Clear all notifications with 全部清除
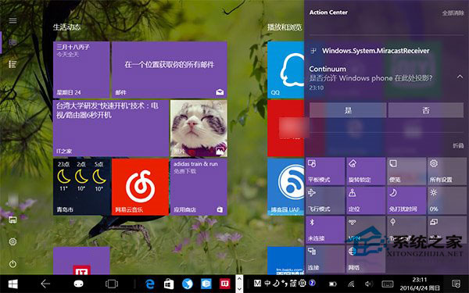This screenshot has width=469, height=293. (x=453, y=13)
